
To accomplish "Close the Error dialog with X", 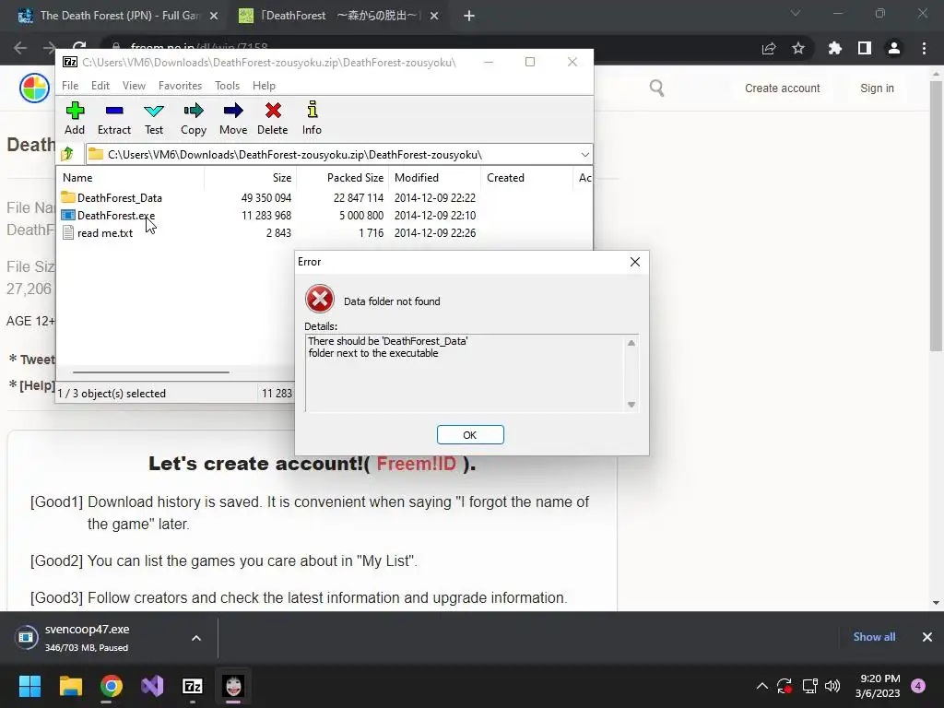I will 634,262.
